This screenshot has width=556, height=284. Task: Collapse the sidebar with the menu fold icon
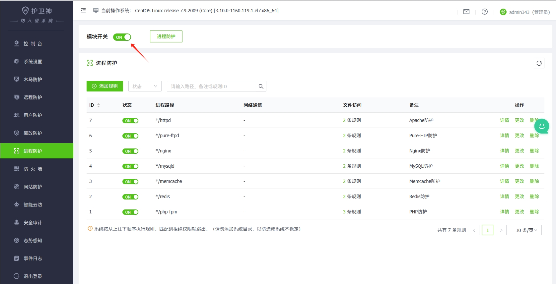pos(83,11)
